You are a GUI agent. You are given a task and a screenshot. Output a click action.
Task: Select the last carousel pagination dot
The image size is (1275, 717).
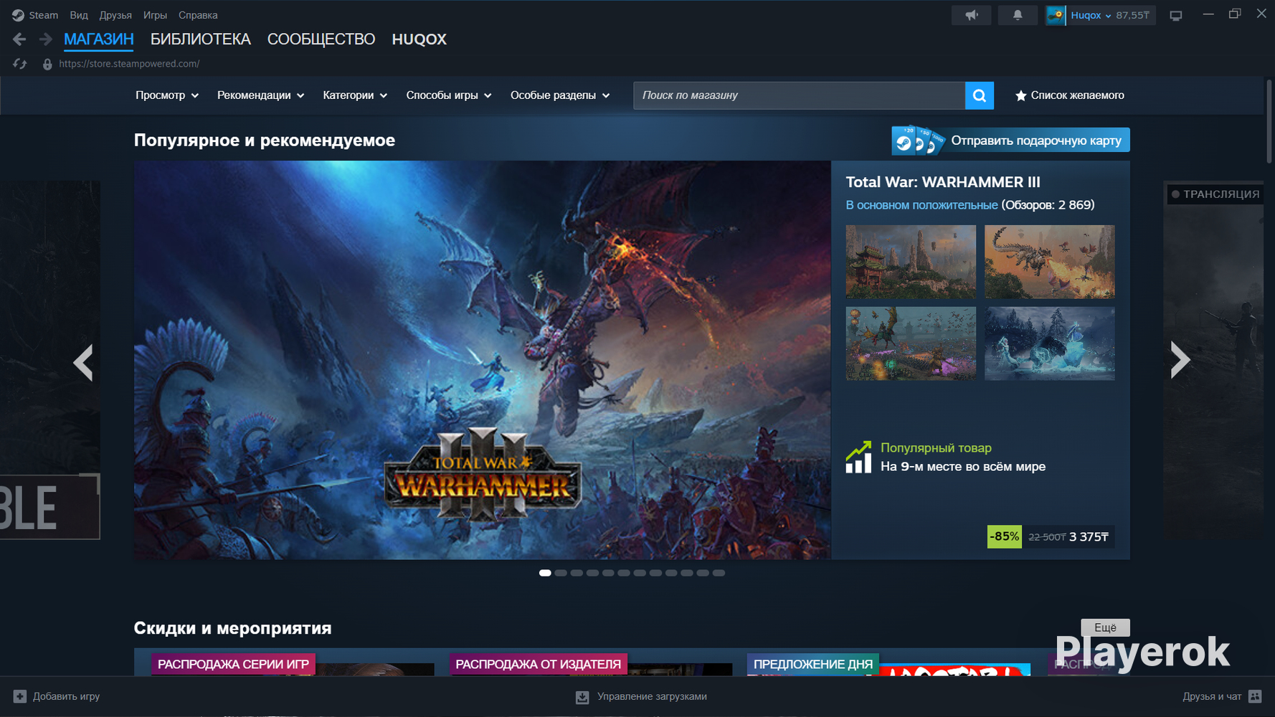tap(719, 573)
